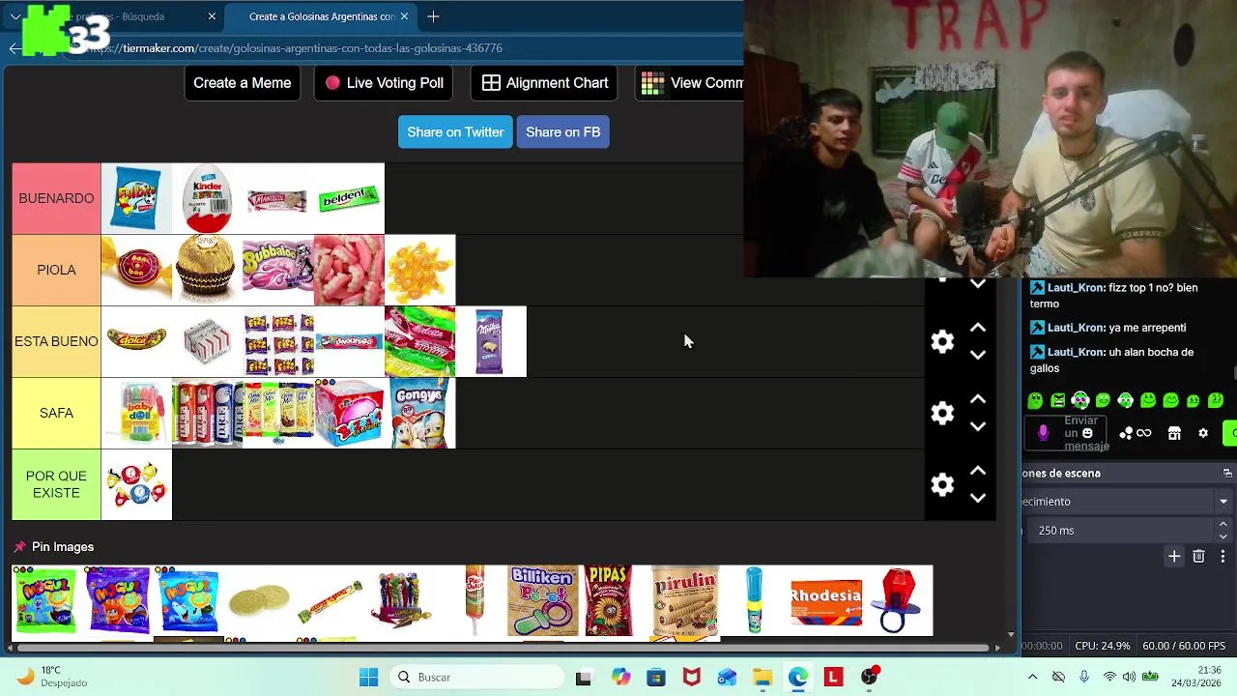Close the Golosinas Argentinas tab
This screenshot has width=1237, height=696.
(x=404, y=16)
